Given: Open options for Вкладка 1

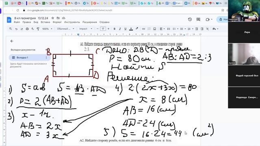Looking at the screenshot, I should point(46,58).
